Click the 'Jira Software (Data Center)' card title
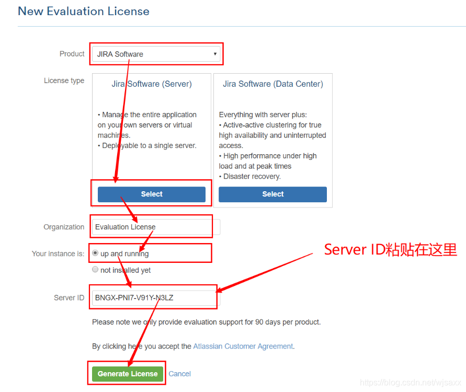The image size is (466, 392). click(273, 84)
